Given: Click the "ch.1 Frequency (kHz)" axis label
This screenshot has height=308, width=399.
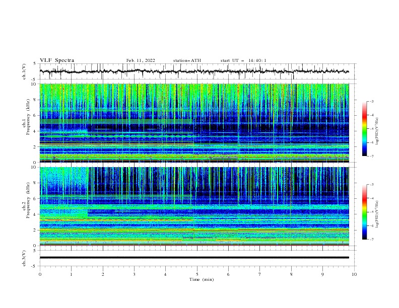Looking at the screenshot, I should tap(26, 117).
